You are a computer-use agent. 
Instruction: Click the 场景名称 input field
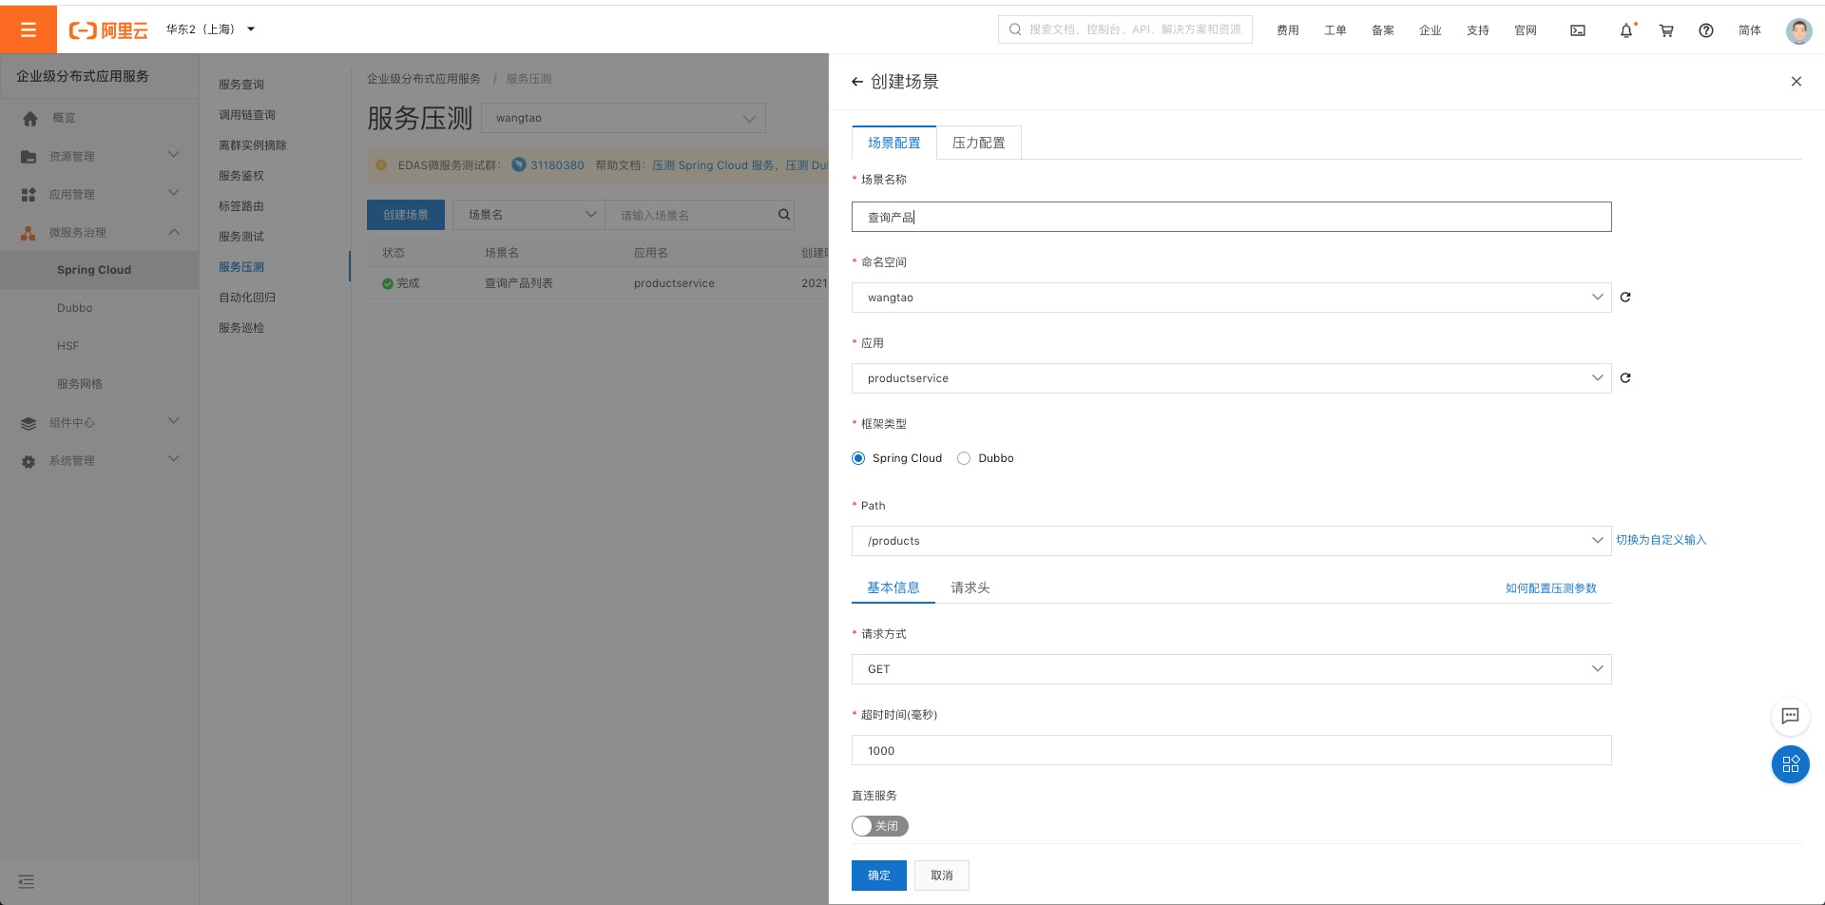(x=1231, y=217)
